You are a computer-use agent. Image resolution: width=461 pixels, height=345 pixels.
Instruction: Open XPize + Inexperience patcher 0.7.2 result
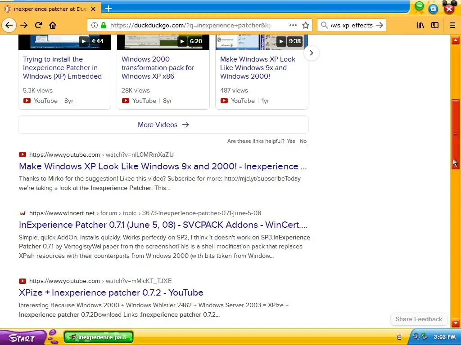pyautogui.click(x=111, y=292)
